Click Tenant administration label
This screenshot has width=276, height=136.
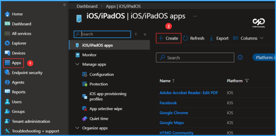[x=31, y=121]
